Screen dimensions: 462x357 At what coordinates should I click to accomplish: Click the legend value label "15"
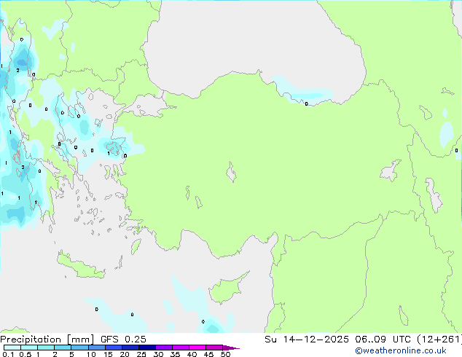108,354
